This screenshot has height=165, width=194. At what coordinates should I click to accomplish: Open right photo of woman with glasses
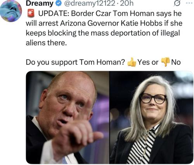click(151, 117)
